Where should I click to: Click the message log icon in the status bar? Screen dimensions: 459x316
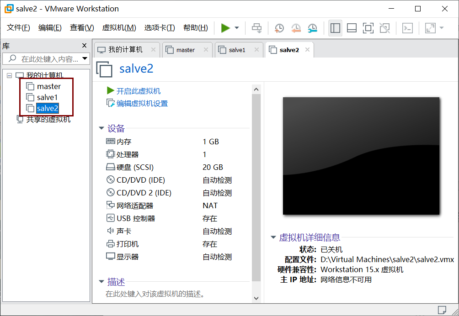[x=442, y=310]
